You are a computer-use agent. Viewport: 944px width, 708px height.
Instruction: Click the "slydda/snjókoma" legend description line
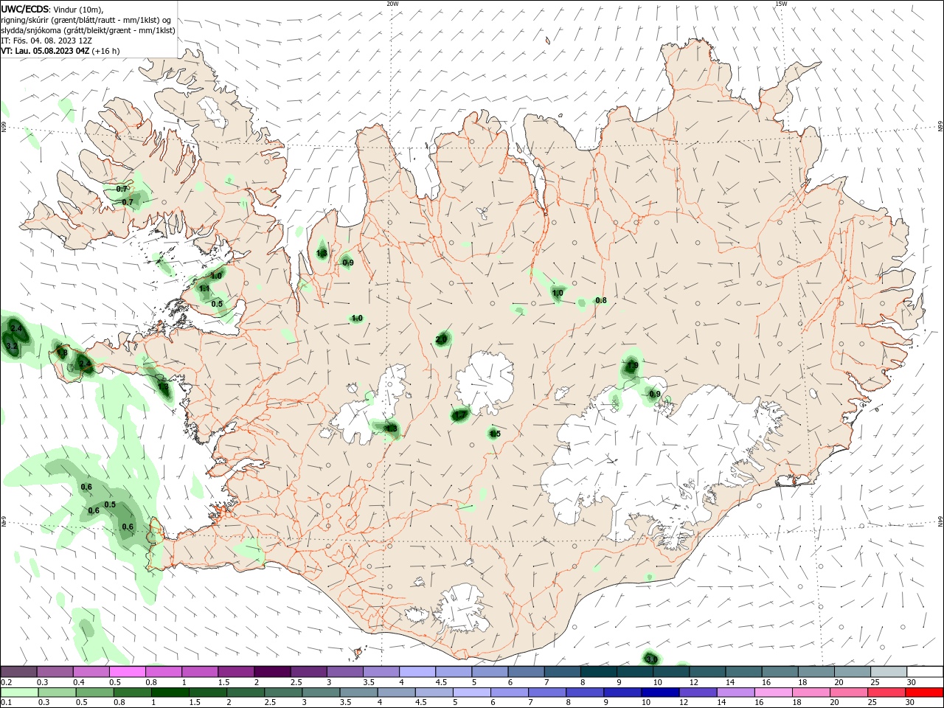[x=88, y=30]
